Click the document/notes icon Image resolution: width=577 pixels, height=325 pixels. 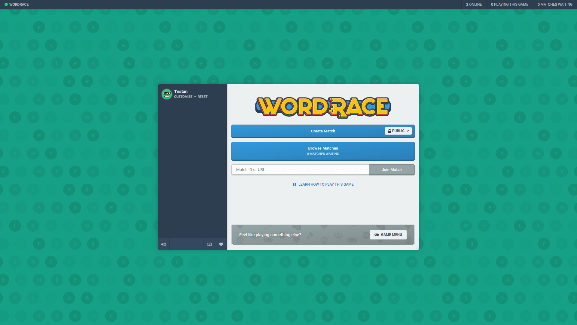[210, 244]
